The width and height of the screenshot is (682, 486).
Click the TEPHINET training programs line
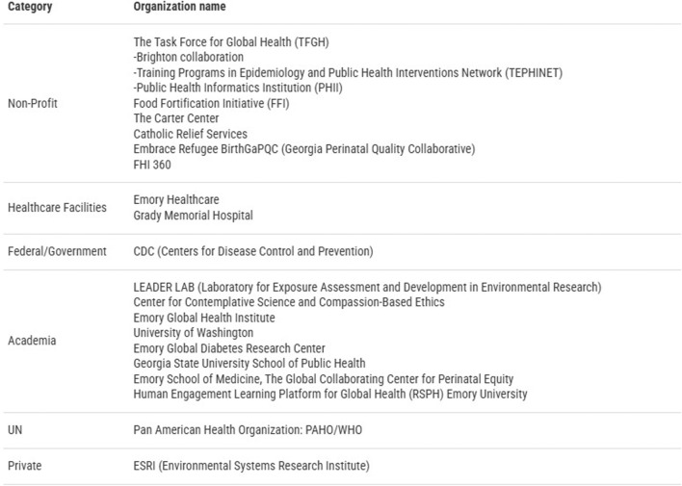click(348, 72)
